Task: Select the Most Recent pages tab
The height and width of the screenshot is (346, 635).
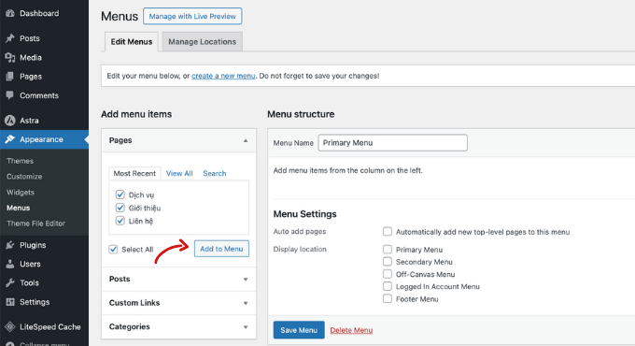Action: [134, 173]
